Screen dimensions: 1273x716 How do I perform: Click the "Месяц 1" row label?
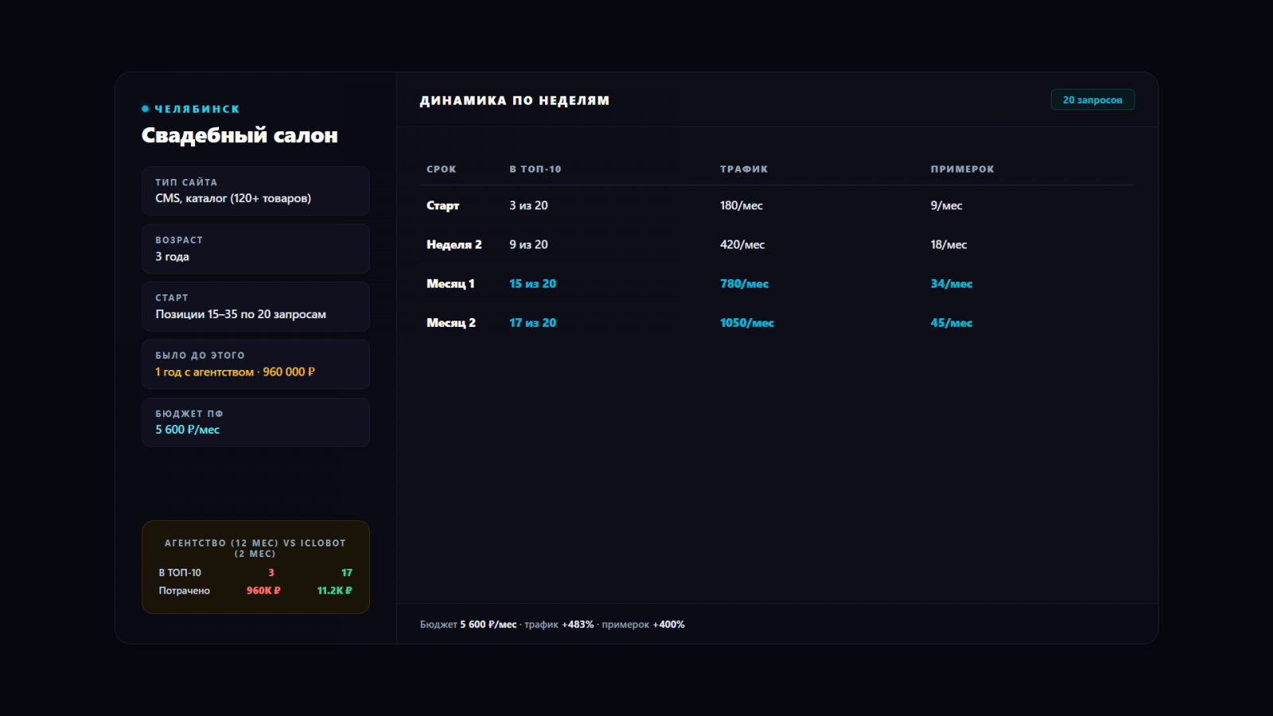(450, 284)
